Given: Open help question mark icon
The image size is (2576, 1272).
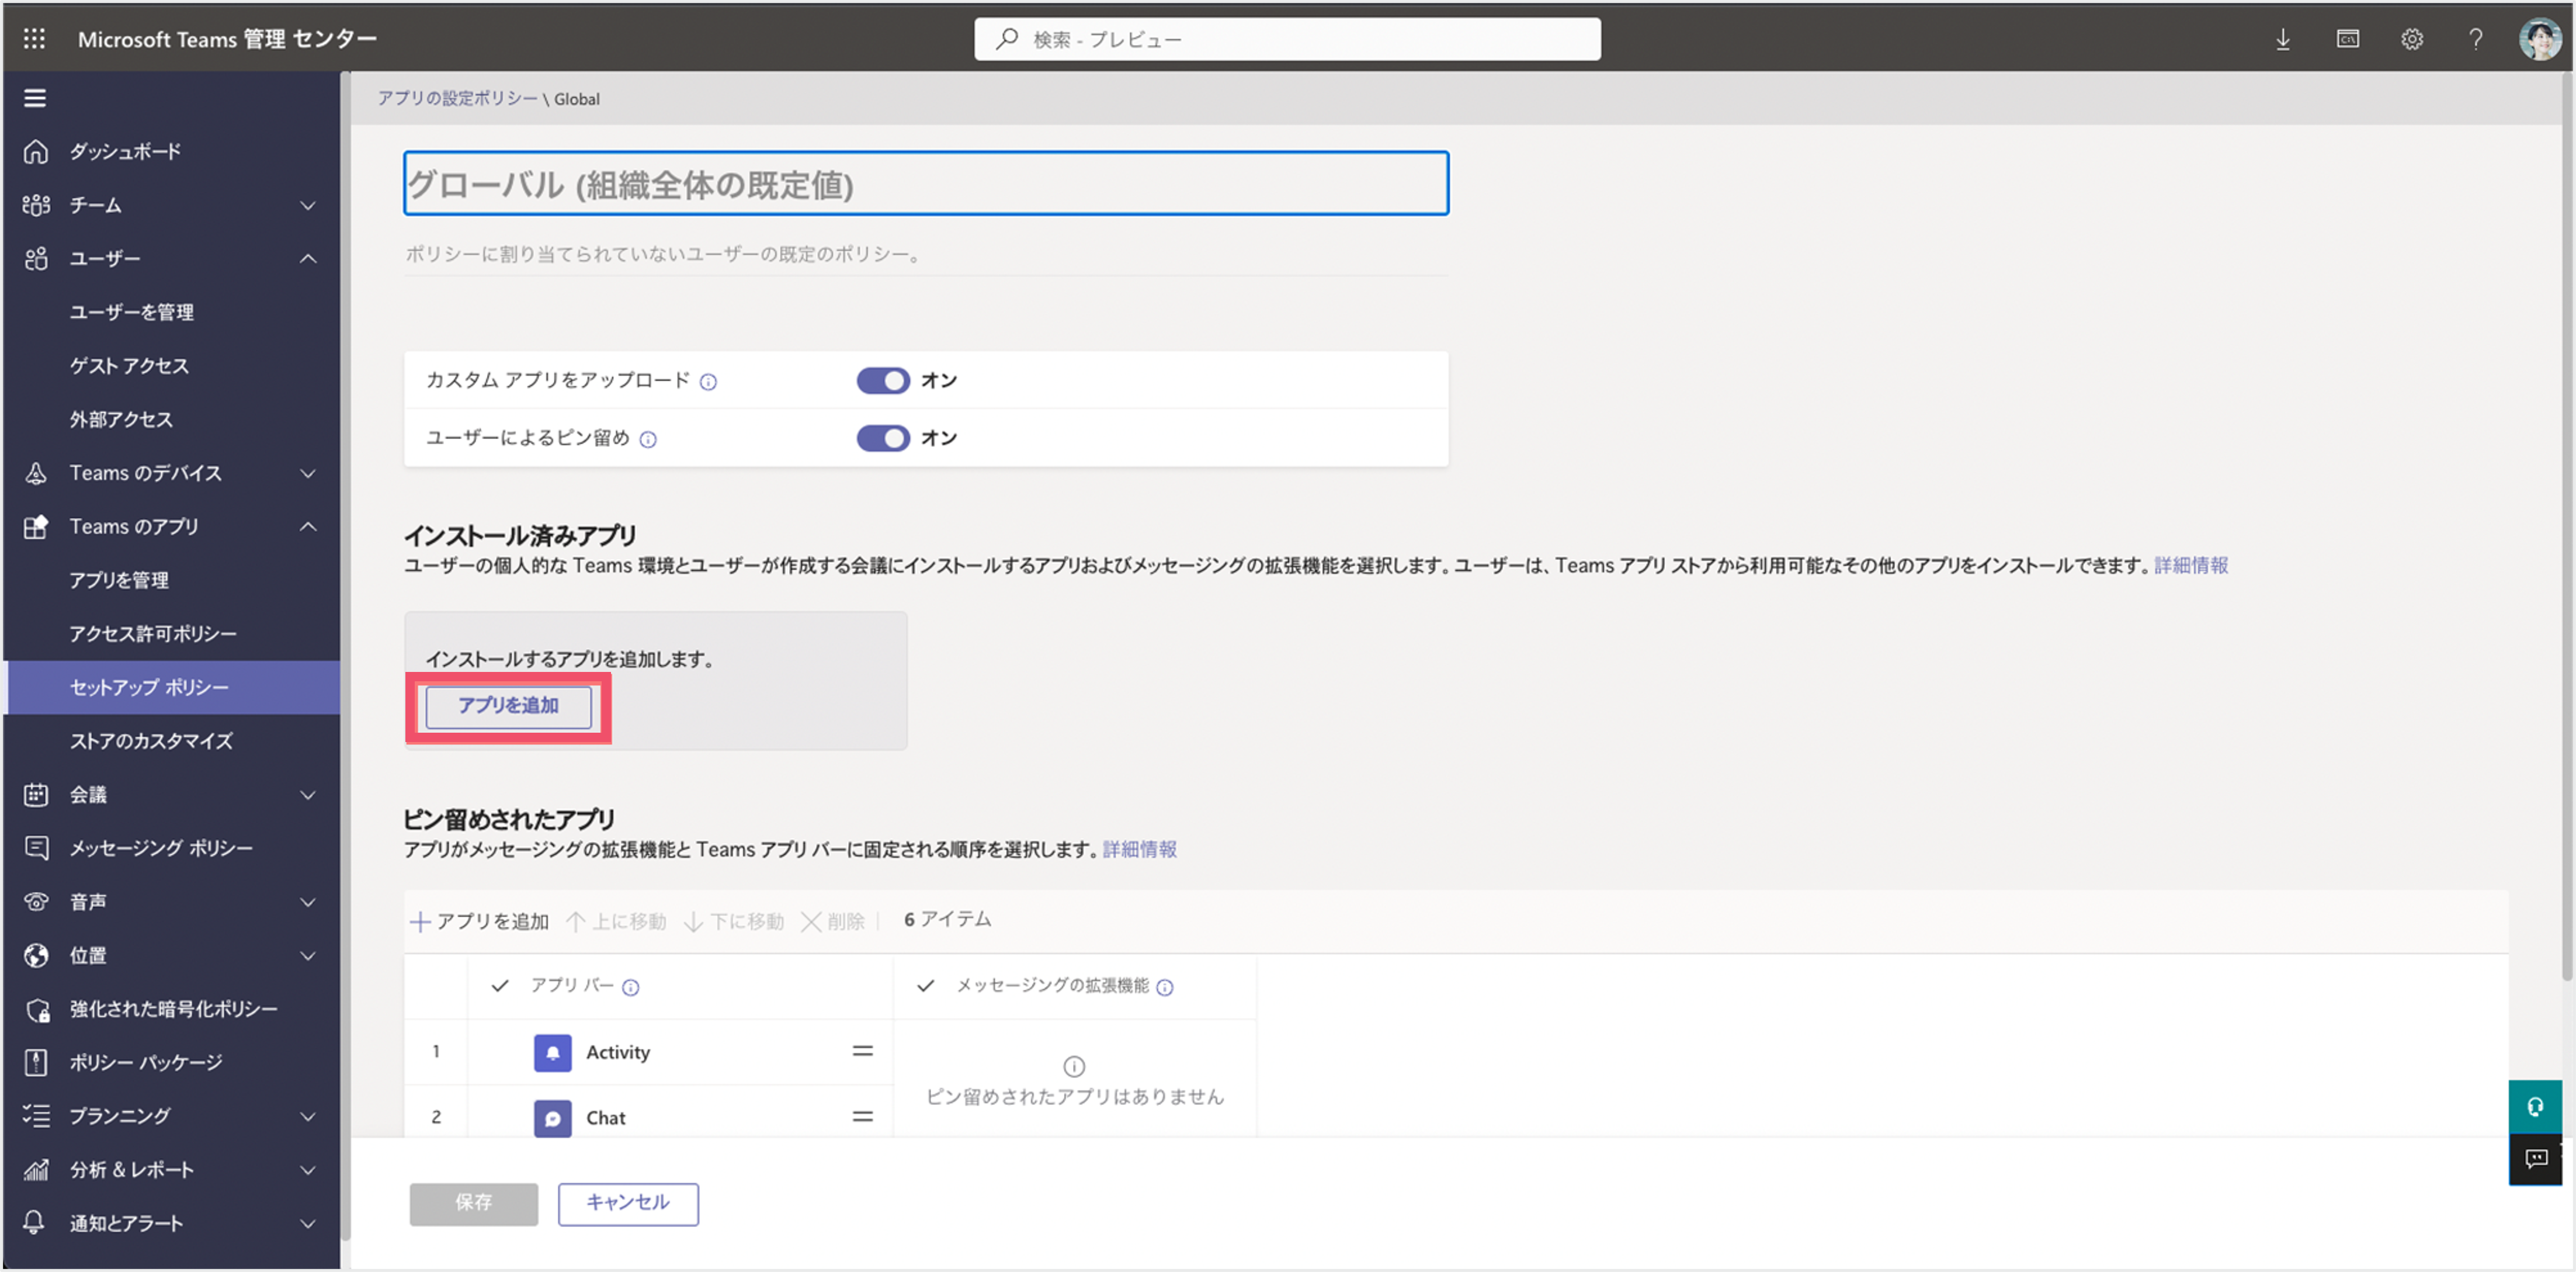Looking at the screenshot, I should tap(2475, 39).
